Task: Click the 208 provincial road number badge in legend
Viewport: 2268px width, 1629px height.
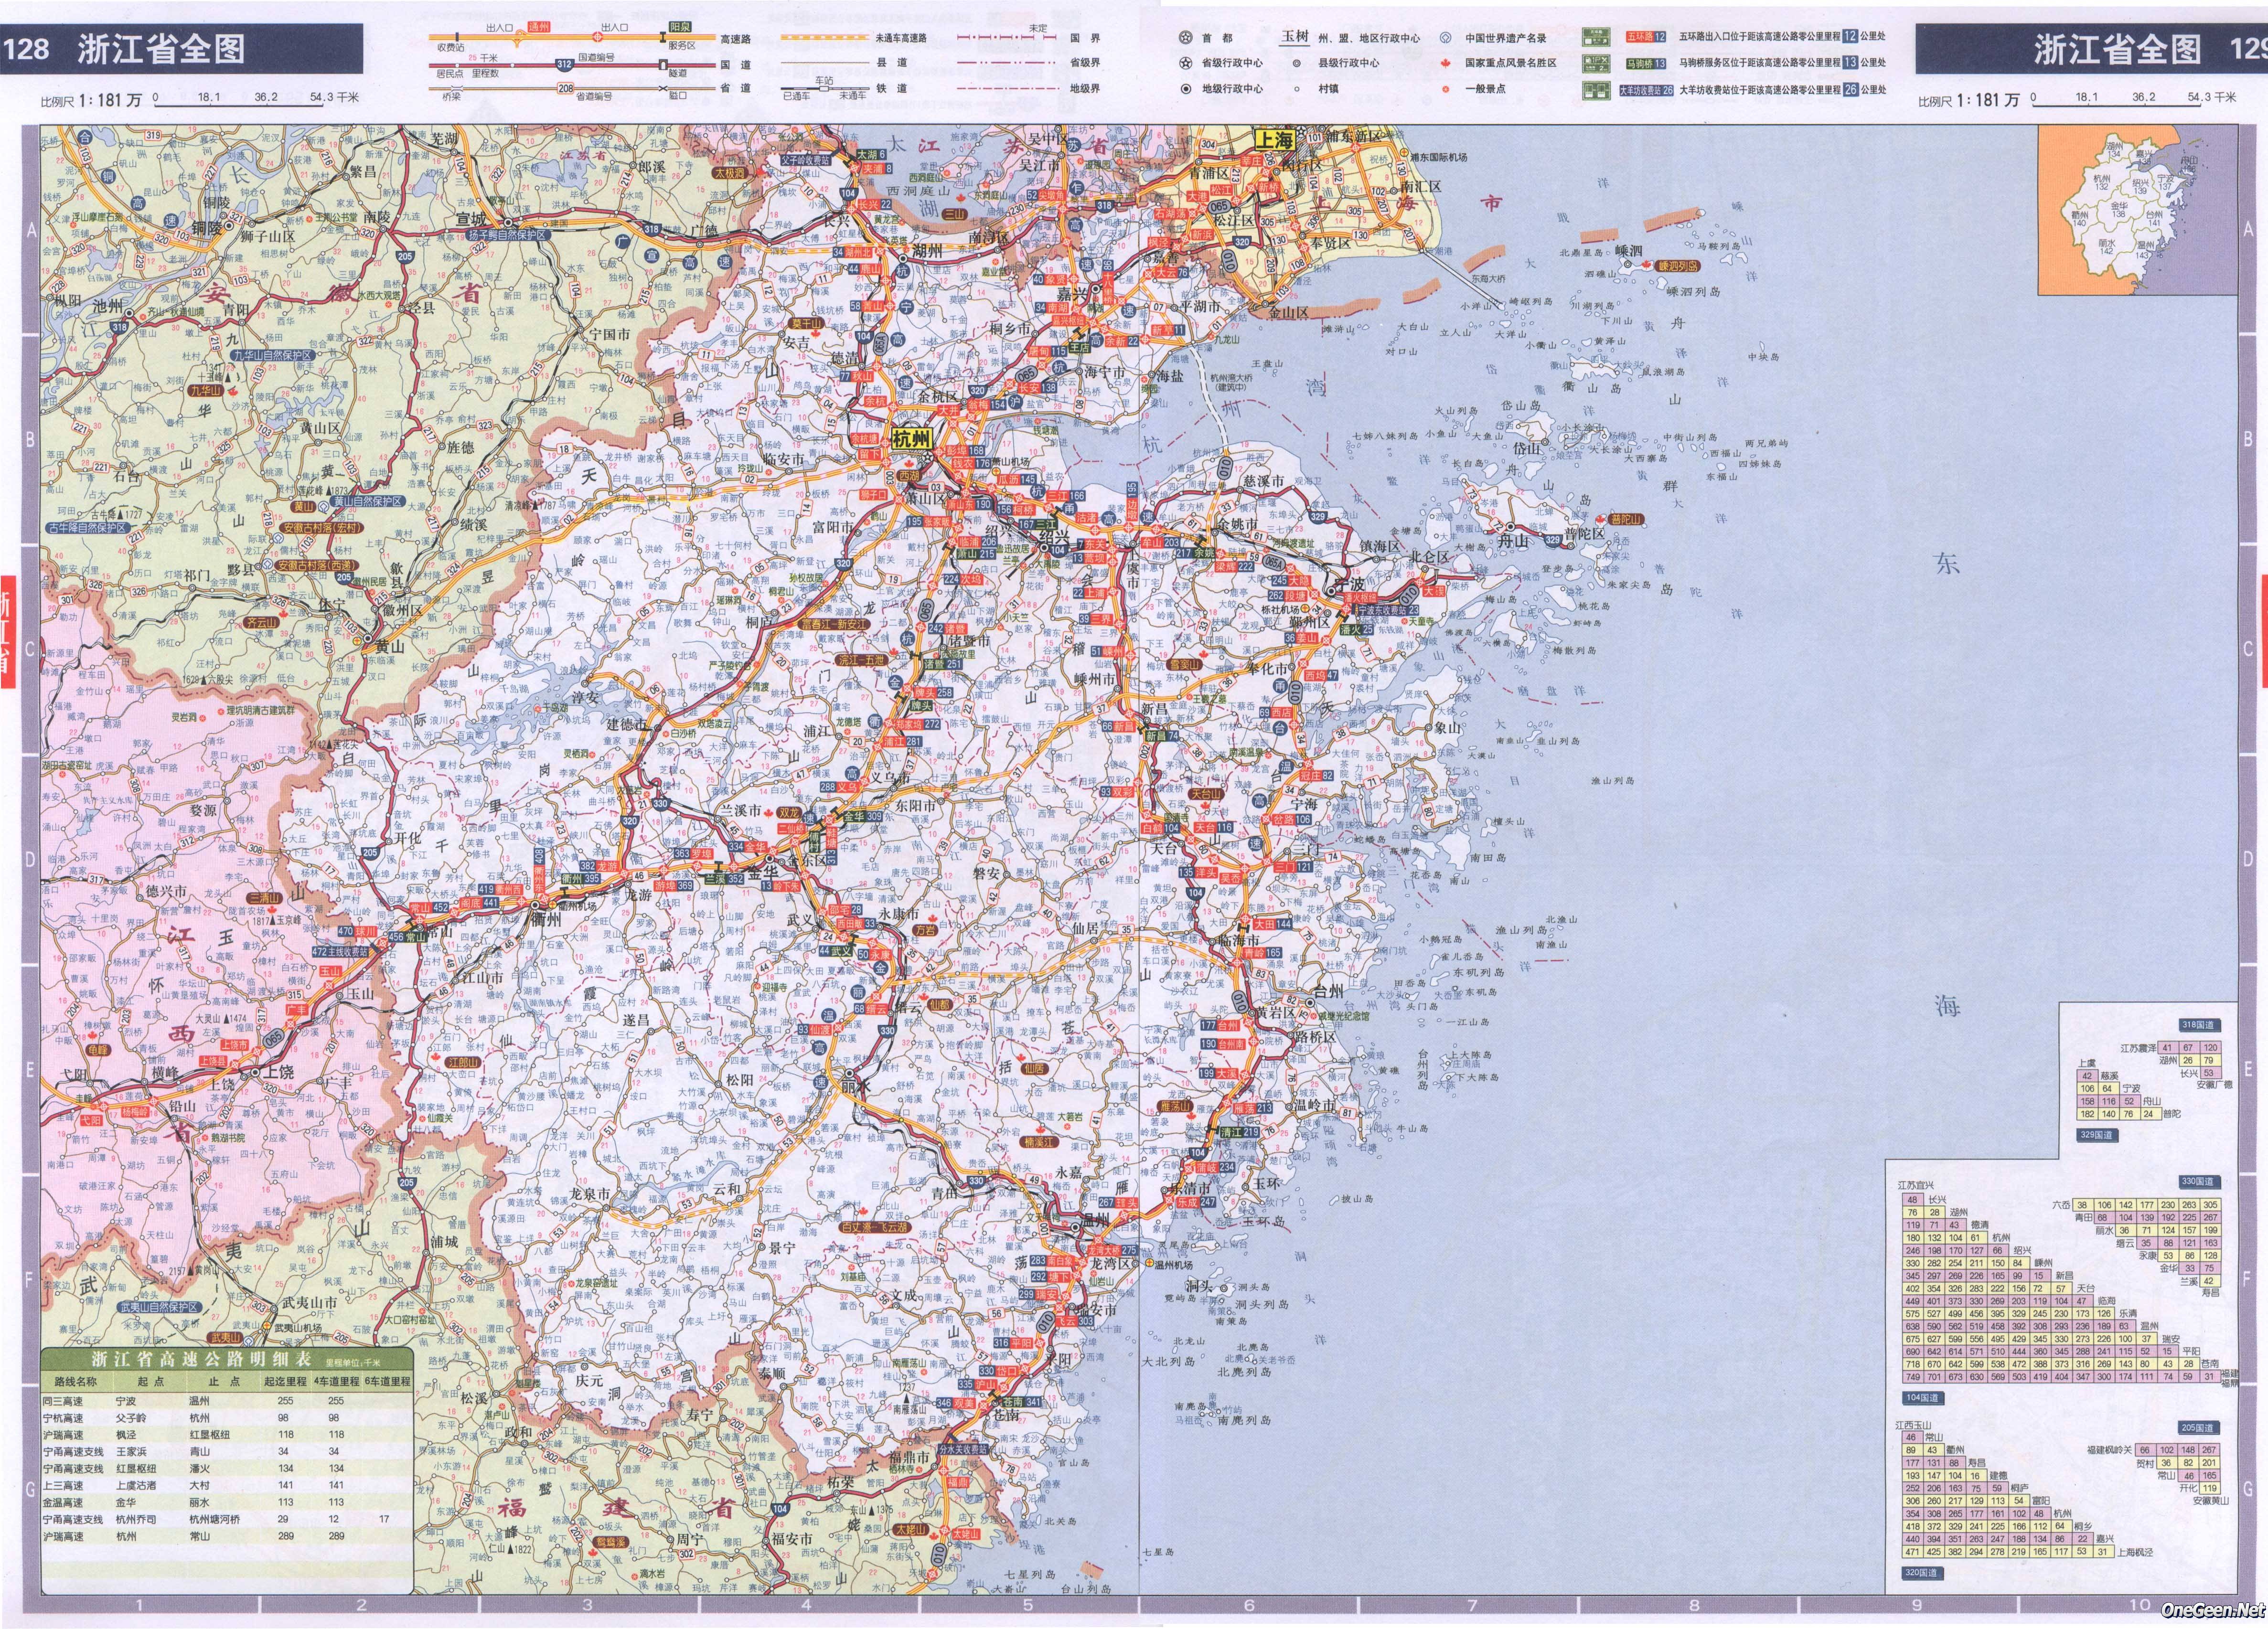Action: [565, 88]
